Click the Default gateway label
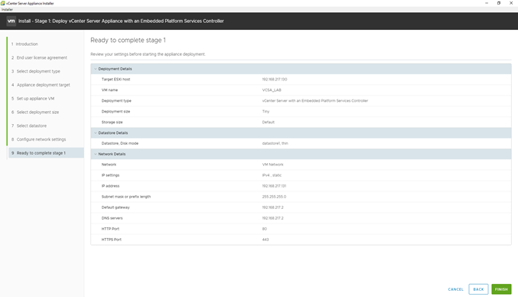The width and height of the screenshot is (518, 297). coord(116,207)
